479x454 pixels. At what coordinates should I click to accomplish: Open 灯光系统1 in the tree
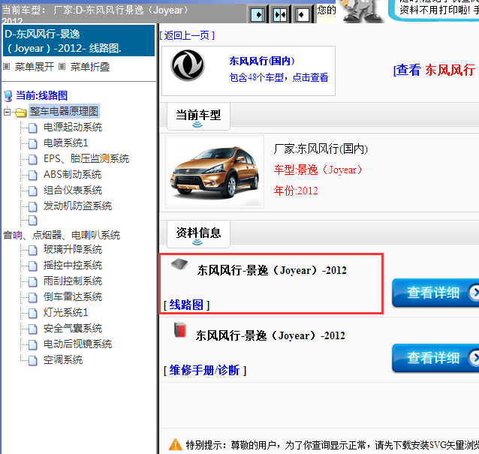click(65, 312)
